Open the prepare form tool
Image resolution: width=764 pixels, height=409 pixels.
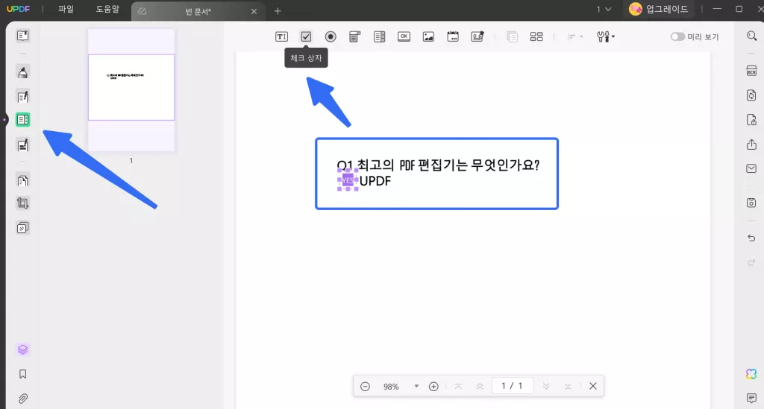22,120
